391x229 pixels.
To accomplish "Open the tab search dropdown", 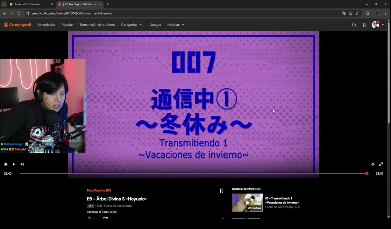I will 4,4.
